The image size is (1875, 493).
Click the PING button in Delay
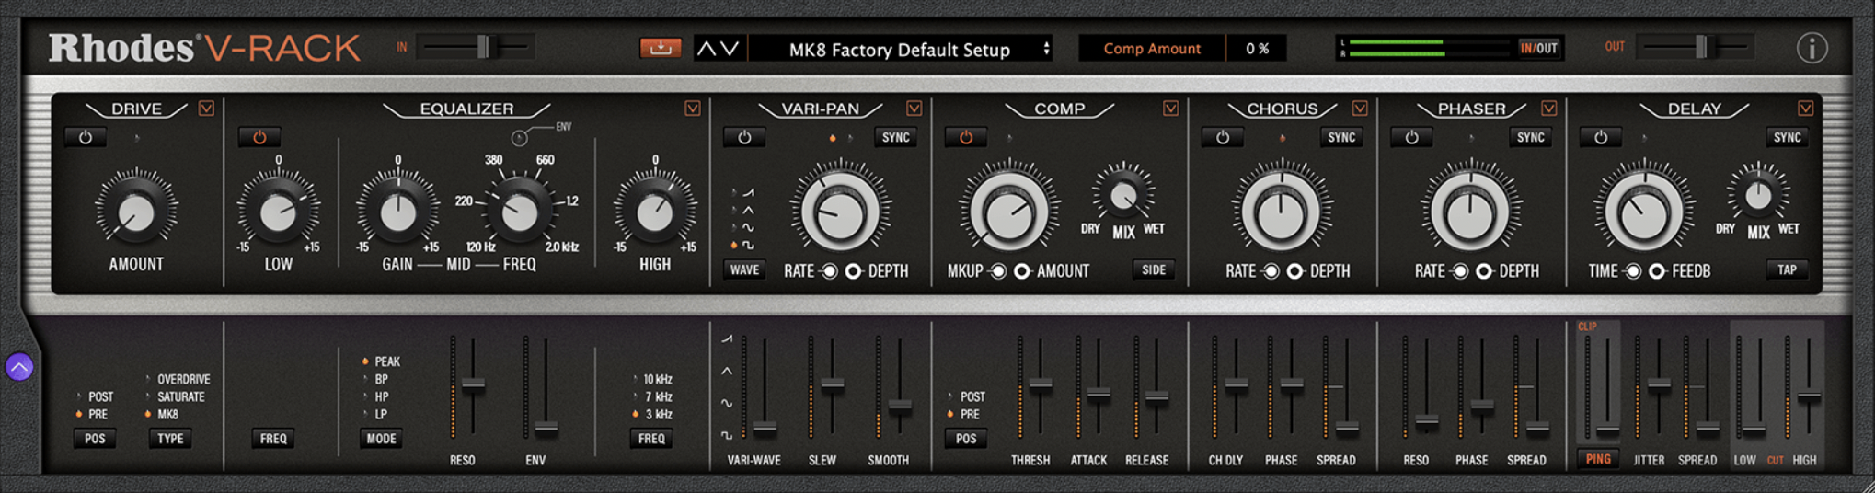[x=1598, y=459]
